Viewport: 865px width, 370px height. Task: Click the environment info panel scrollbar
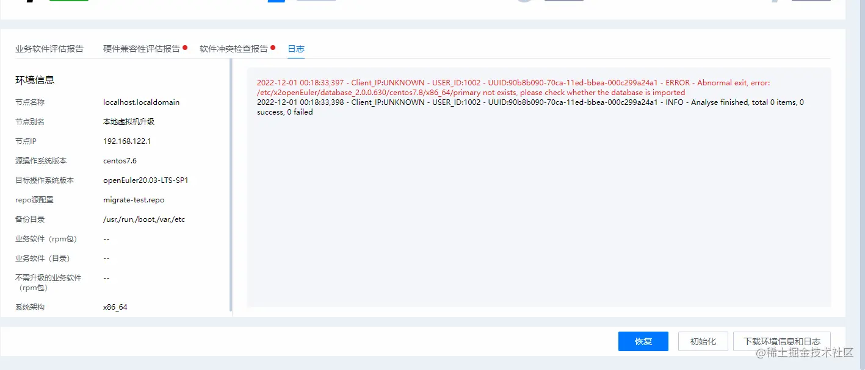click(x=231, y=185)
